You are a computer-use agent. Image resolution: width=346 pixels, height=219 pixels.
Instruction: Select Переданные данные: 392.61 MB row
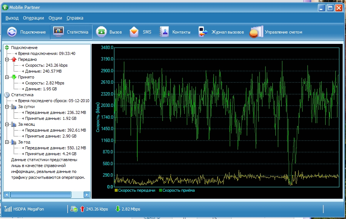pyautogui.click(x=56, y=131)
